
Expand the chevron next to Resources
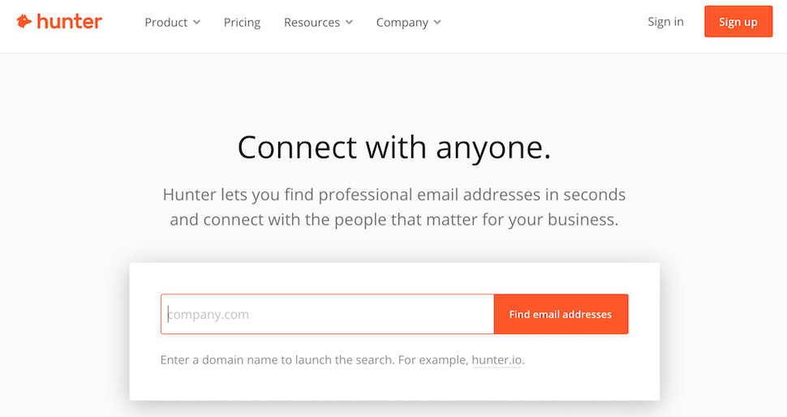(349, 23)
